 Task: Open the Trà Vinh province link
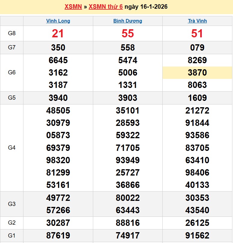[x=197, y=21]
